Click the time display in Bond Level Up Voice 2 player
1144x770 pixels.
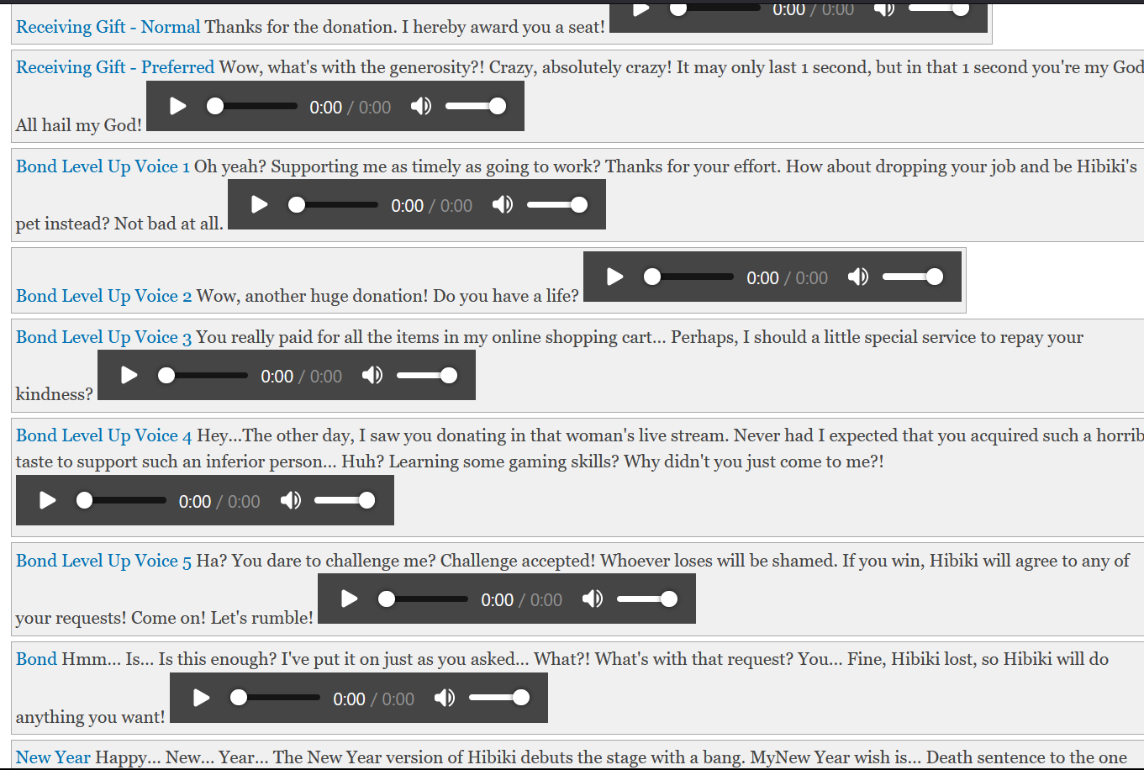coord(788,278)
